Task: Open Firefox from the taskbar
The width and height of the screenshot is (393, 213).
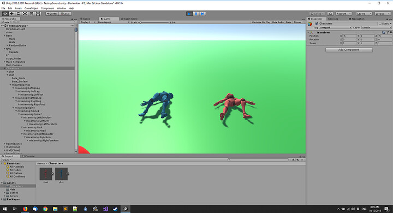Action: (x=25, y=209)
